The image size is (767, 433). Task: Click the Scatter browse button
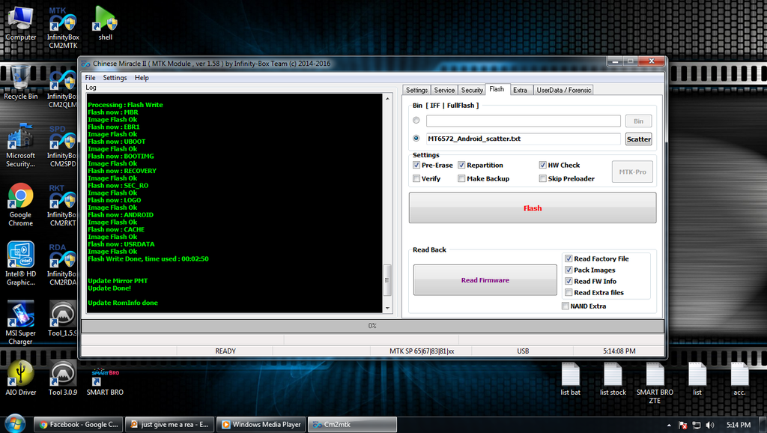[639, 139]
